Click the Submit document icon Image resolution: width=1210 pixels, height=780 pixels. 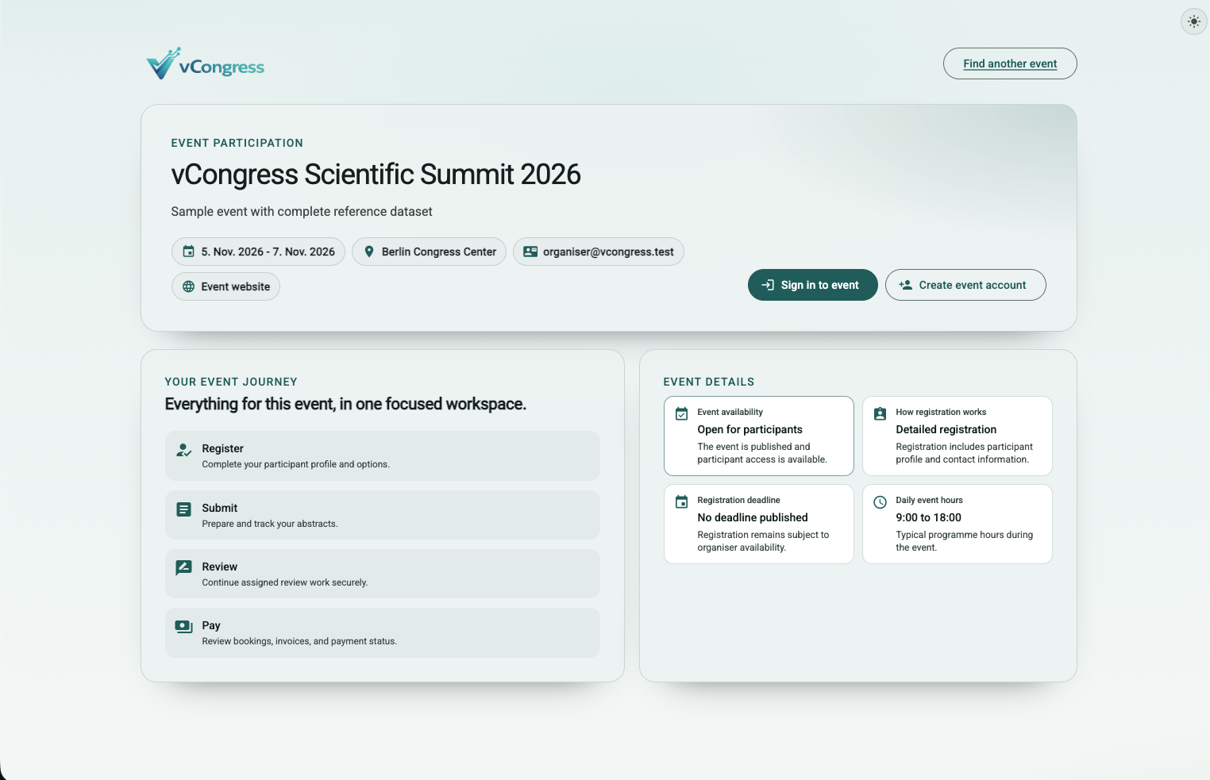183,509
